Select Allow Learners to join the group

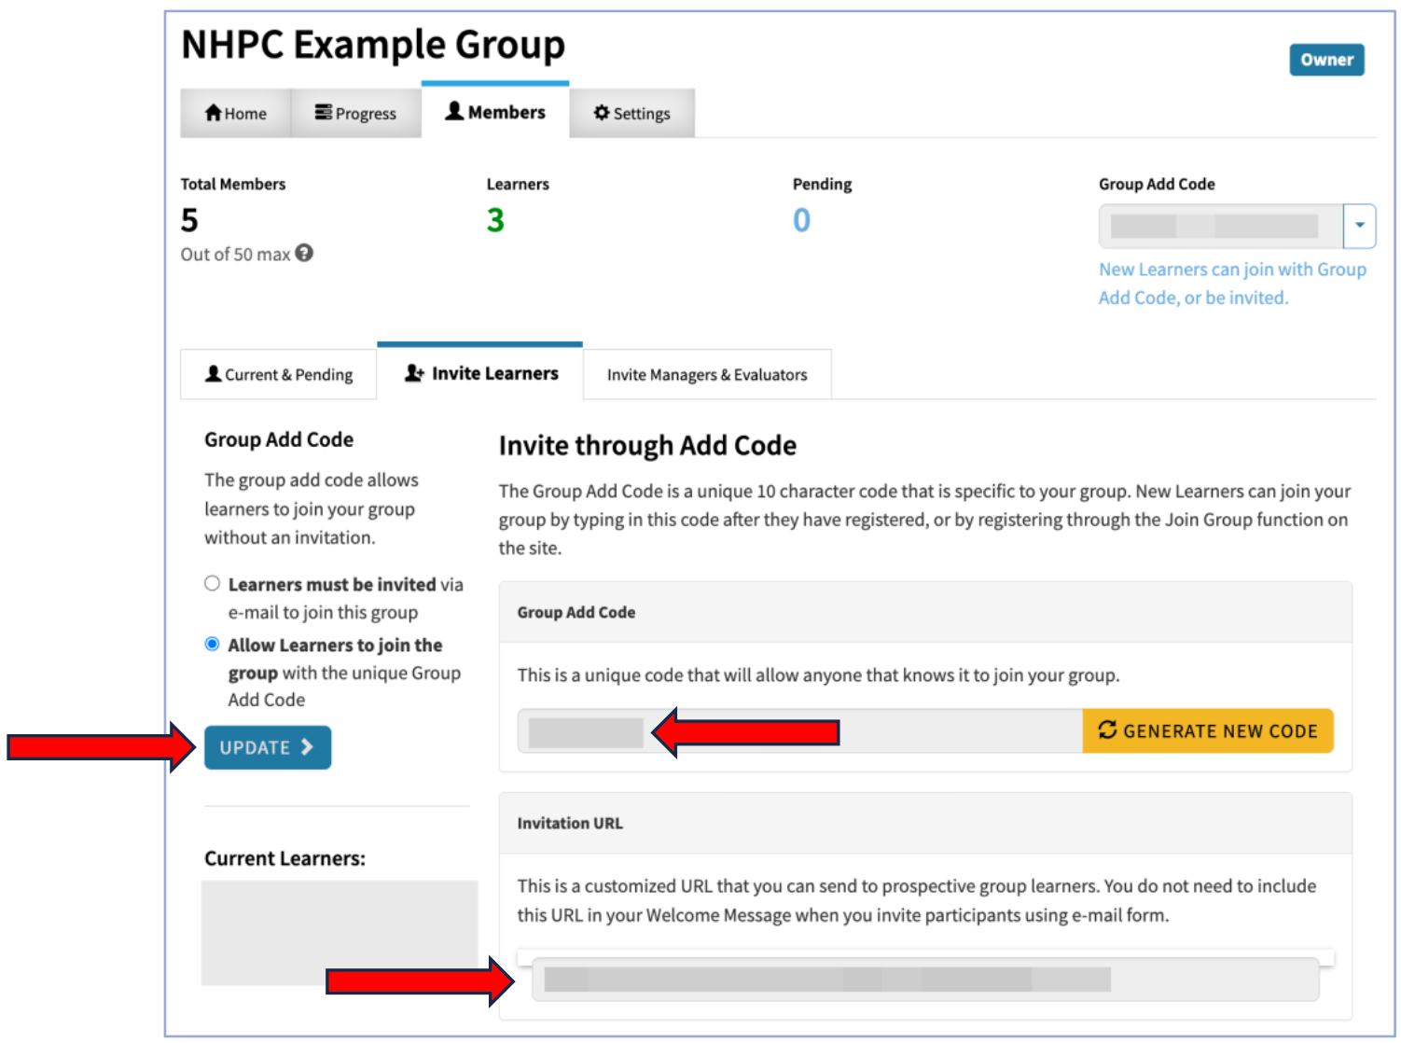[x=213, y=644]
